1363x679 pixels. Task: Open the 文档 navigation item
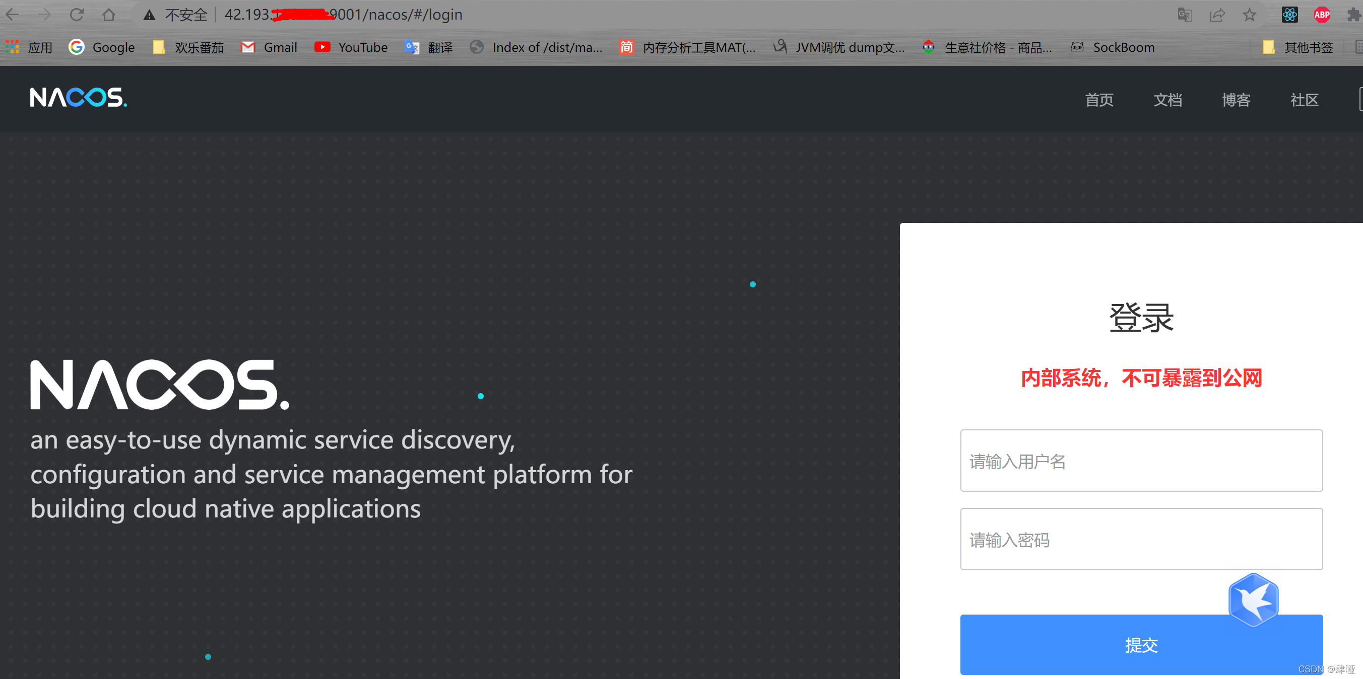[x=1168, y=99]
